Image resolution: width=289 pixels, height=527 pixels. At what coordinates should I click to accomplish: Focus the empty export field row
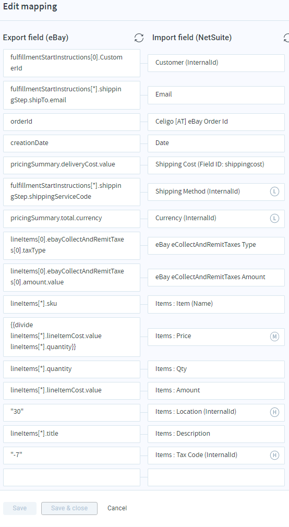click(71, 477)
